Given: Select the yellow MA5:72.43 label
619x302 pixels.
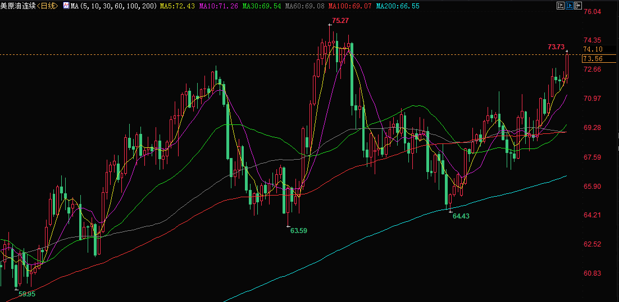Looking at the screenshot, I should (x=177, y=6).
